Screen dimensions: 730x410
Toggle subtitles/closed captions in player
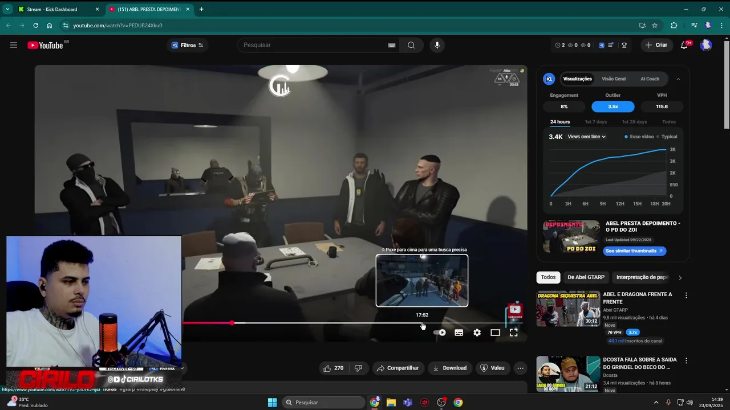pos(459,333)
